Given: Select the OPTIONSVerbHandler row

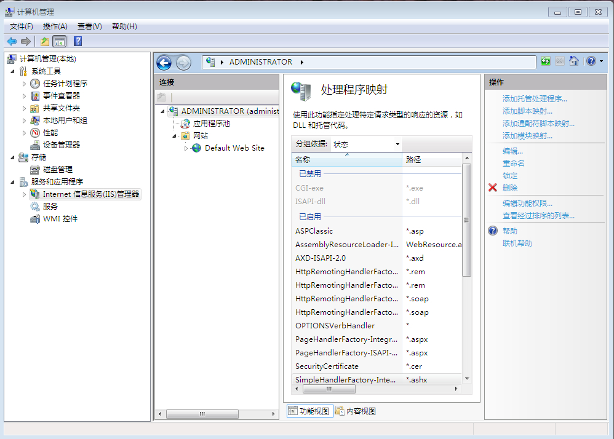Looking at the screenshot, I should coord(377,326).
